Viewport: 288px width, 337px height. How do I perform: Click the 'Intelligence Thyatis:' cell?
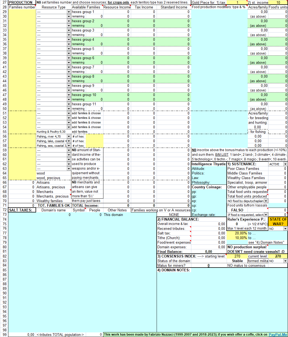(209, 164)
